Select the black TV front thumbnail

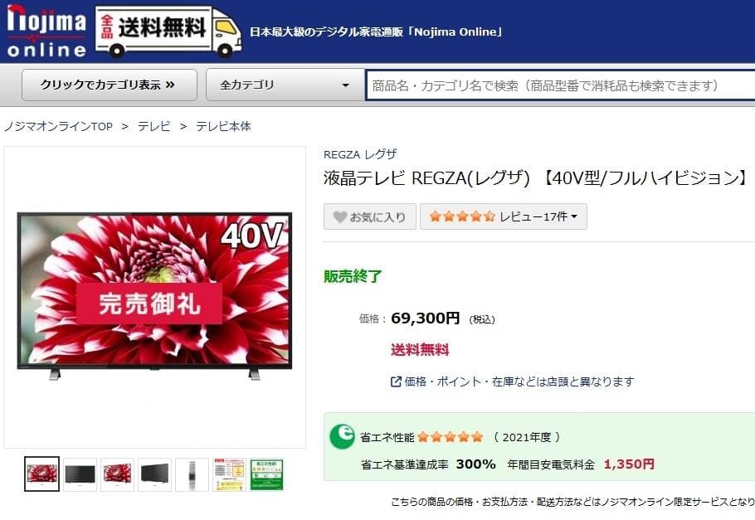[x=80, y=474]
